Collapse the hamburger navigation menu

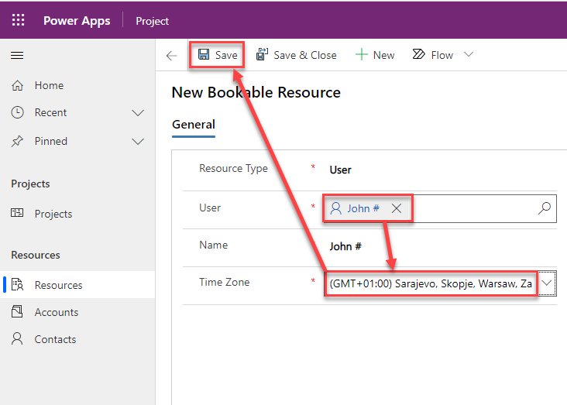(x=17, y=55)
